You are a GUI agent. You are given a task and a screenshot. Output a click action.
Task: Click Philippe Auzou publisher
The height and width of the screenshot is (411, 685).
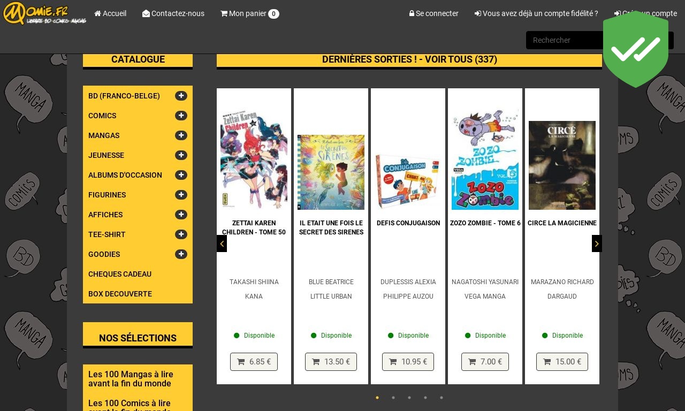click(408, 296)
